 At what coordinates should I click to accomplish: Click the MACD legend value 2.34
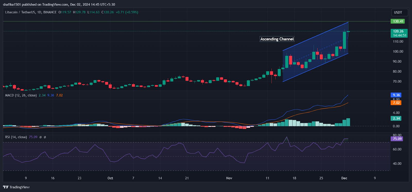[x=42, y=95]
